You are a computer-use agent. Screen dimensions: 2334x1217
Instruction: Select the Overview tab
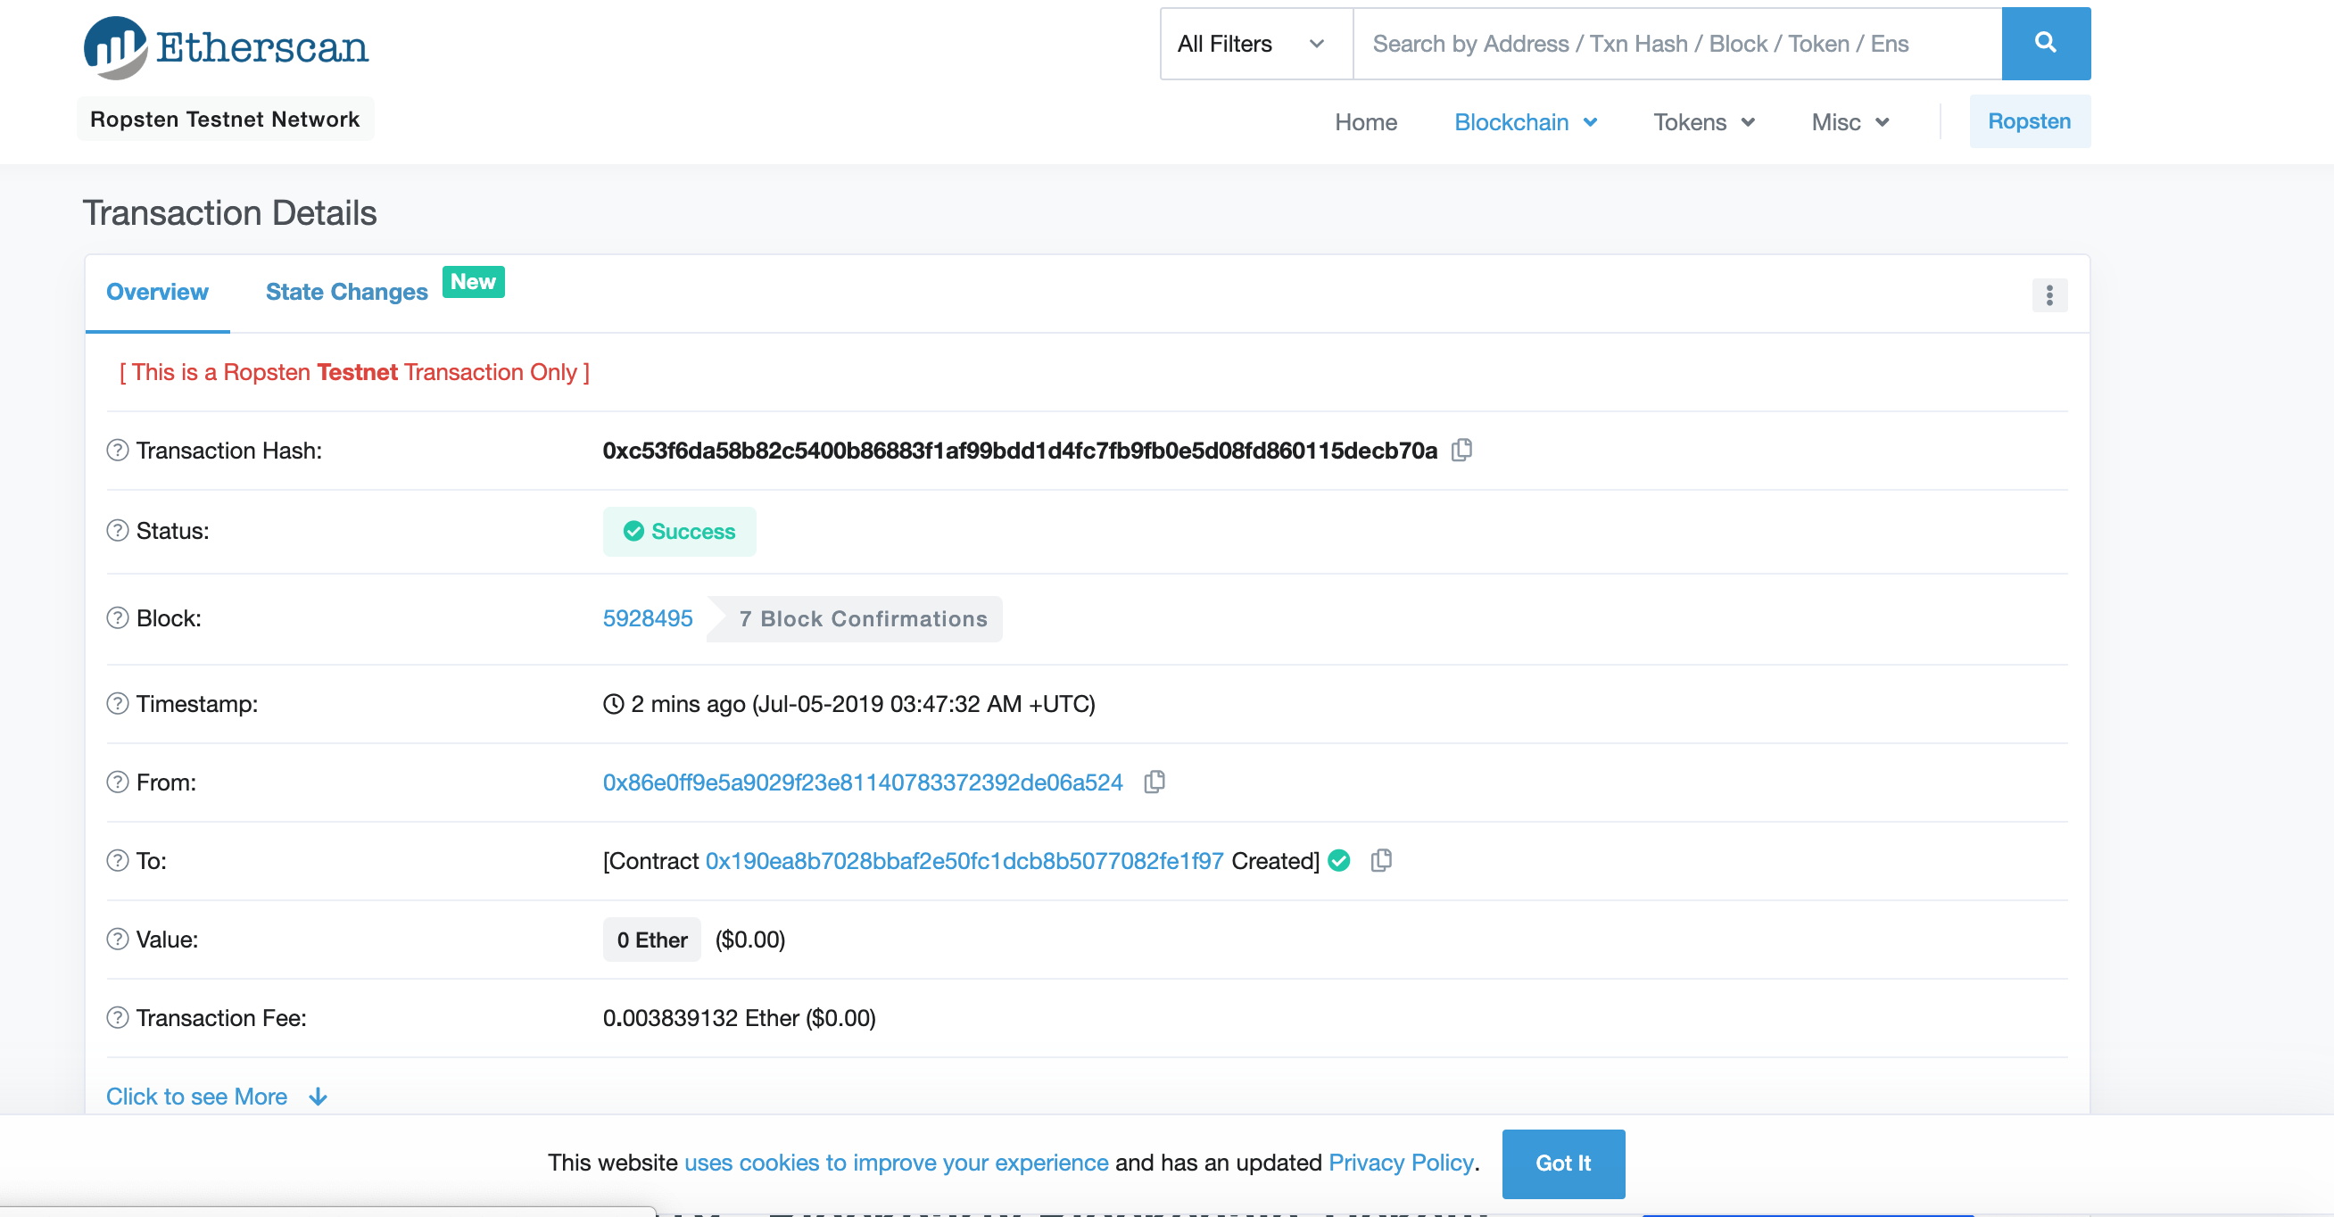click(157, 292)
